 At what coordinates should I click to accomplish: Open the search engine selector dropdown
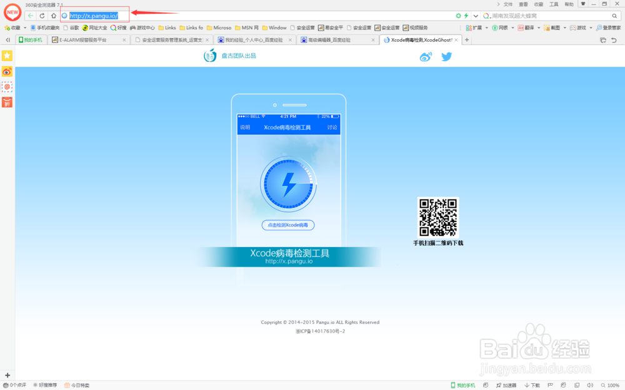point(486,16)
